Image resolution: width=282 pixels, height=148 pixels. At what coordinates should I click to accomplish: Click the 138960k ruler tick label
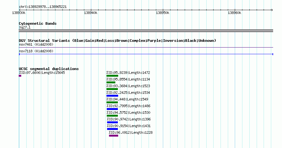234,13
